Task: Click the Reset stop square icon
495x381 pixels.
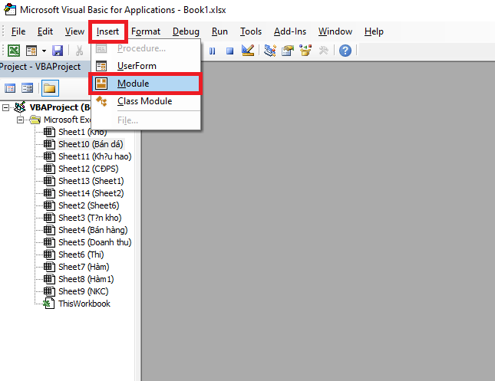Action: pos(229,51)
